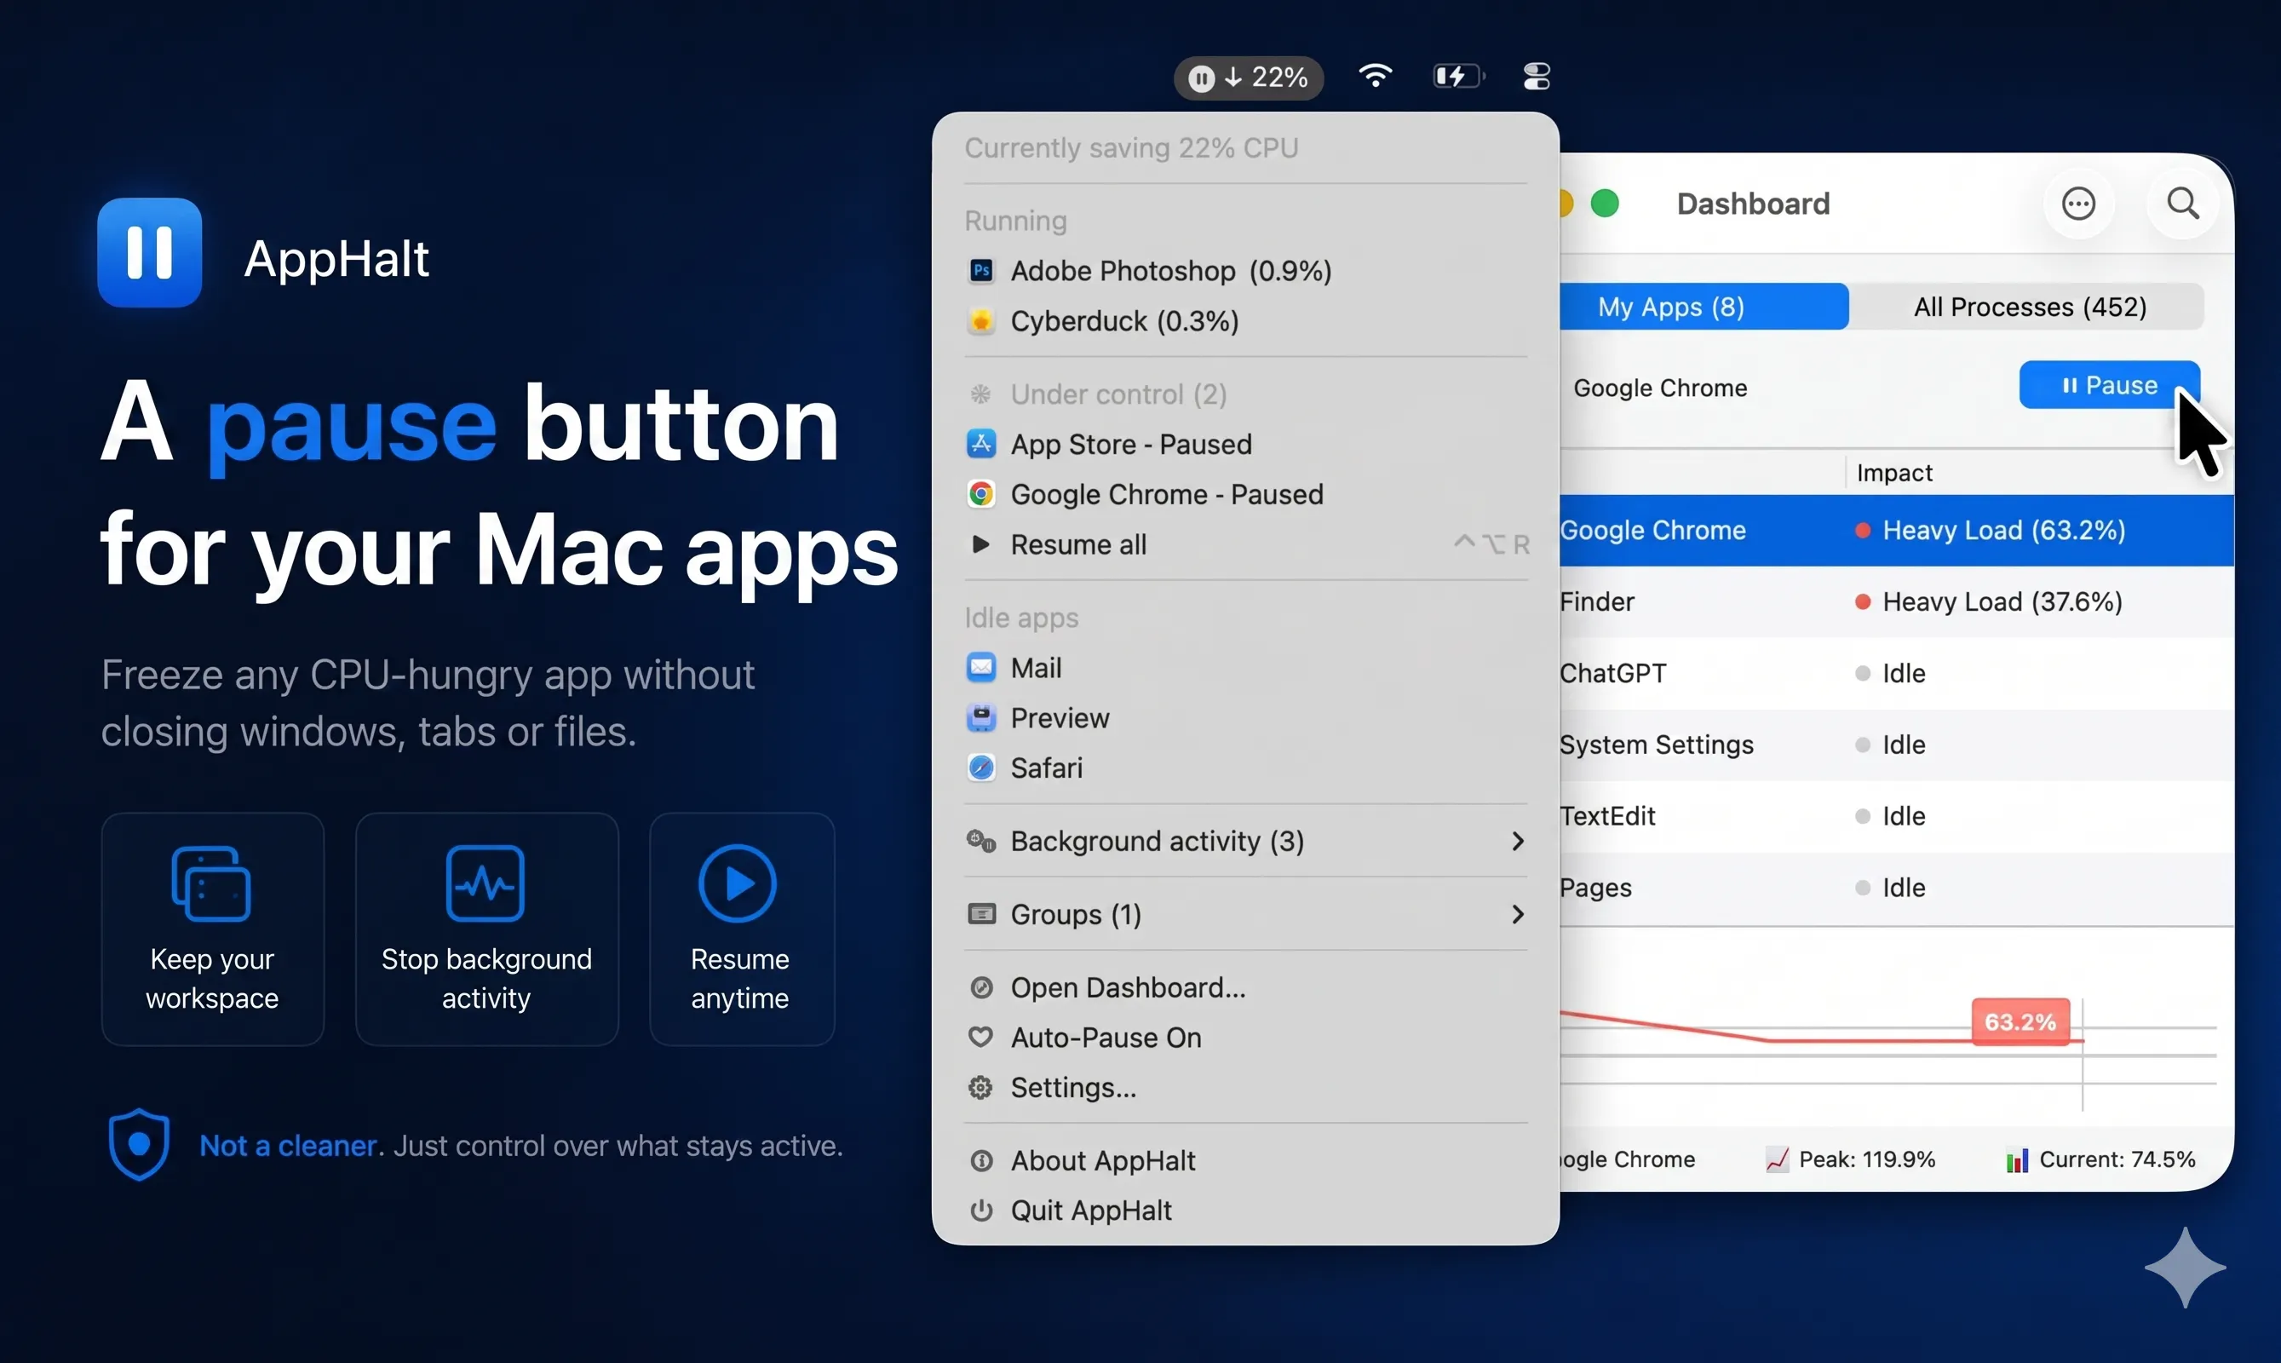The image size is (2281, 1363).
Task: Click the Dashboard more options ellipsis button
Action: pos(2078,203)
